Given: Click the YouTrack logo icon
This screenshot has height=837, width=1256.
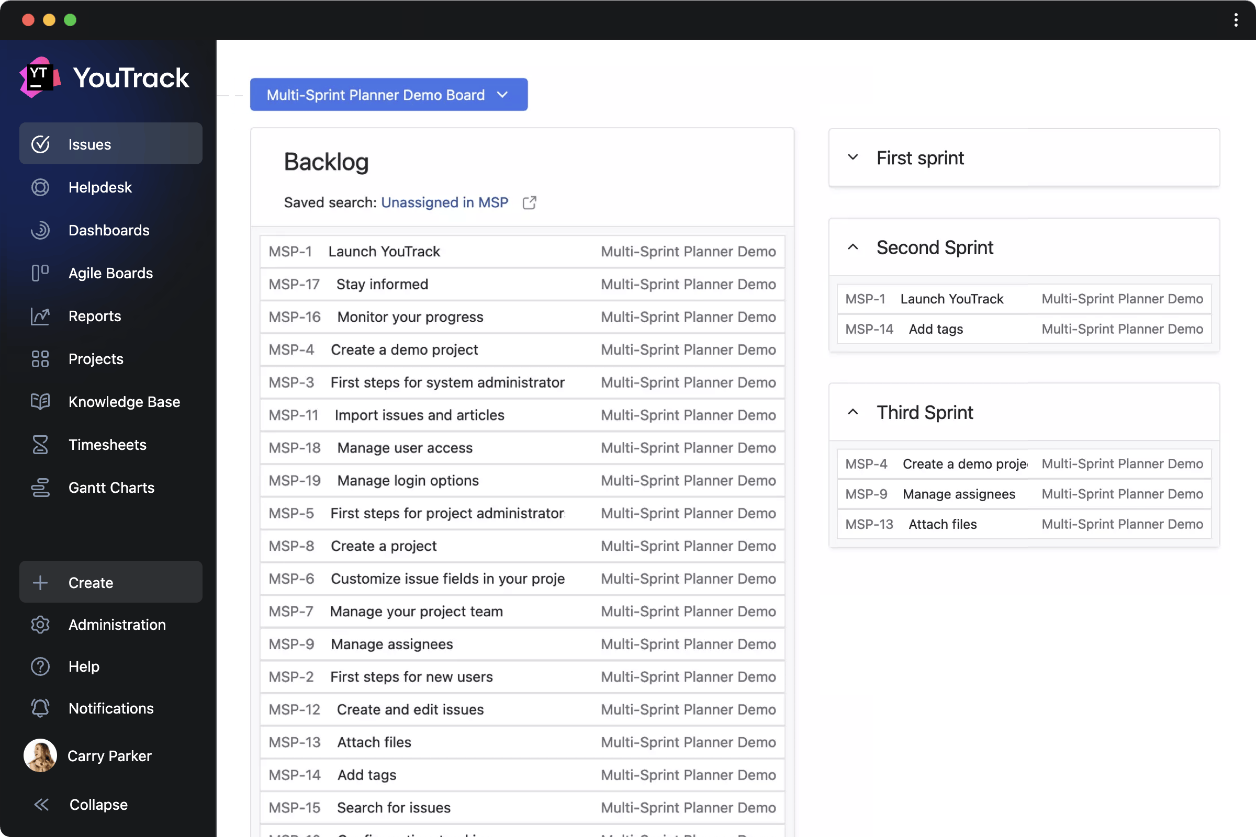Looking at the screenshot, I should (40, 77).
